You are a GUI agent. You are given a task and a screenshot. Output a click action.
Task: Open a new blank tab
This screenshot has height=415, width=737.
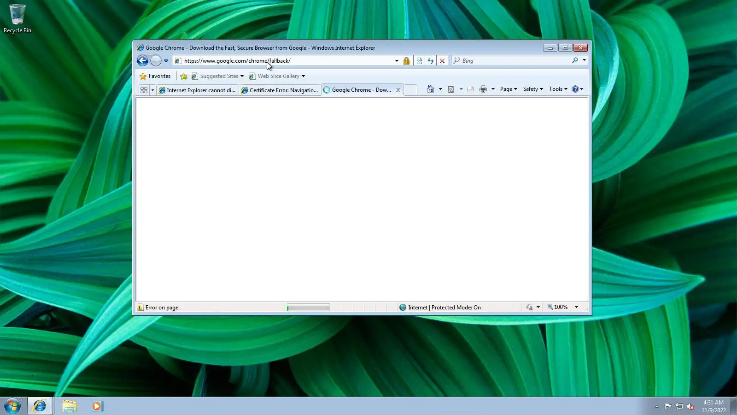[x=410, y=90]
